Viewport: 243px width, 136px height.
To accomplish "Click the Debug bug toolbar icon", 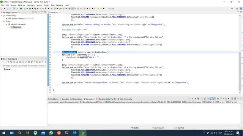I will coord(24,9).
